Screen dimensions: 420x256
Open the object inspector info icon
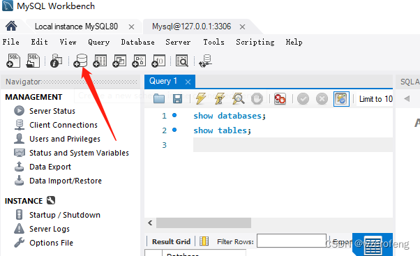pos(56,61)
